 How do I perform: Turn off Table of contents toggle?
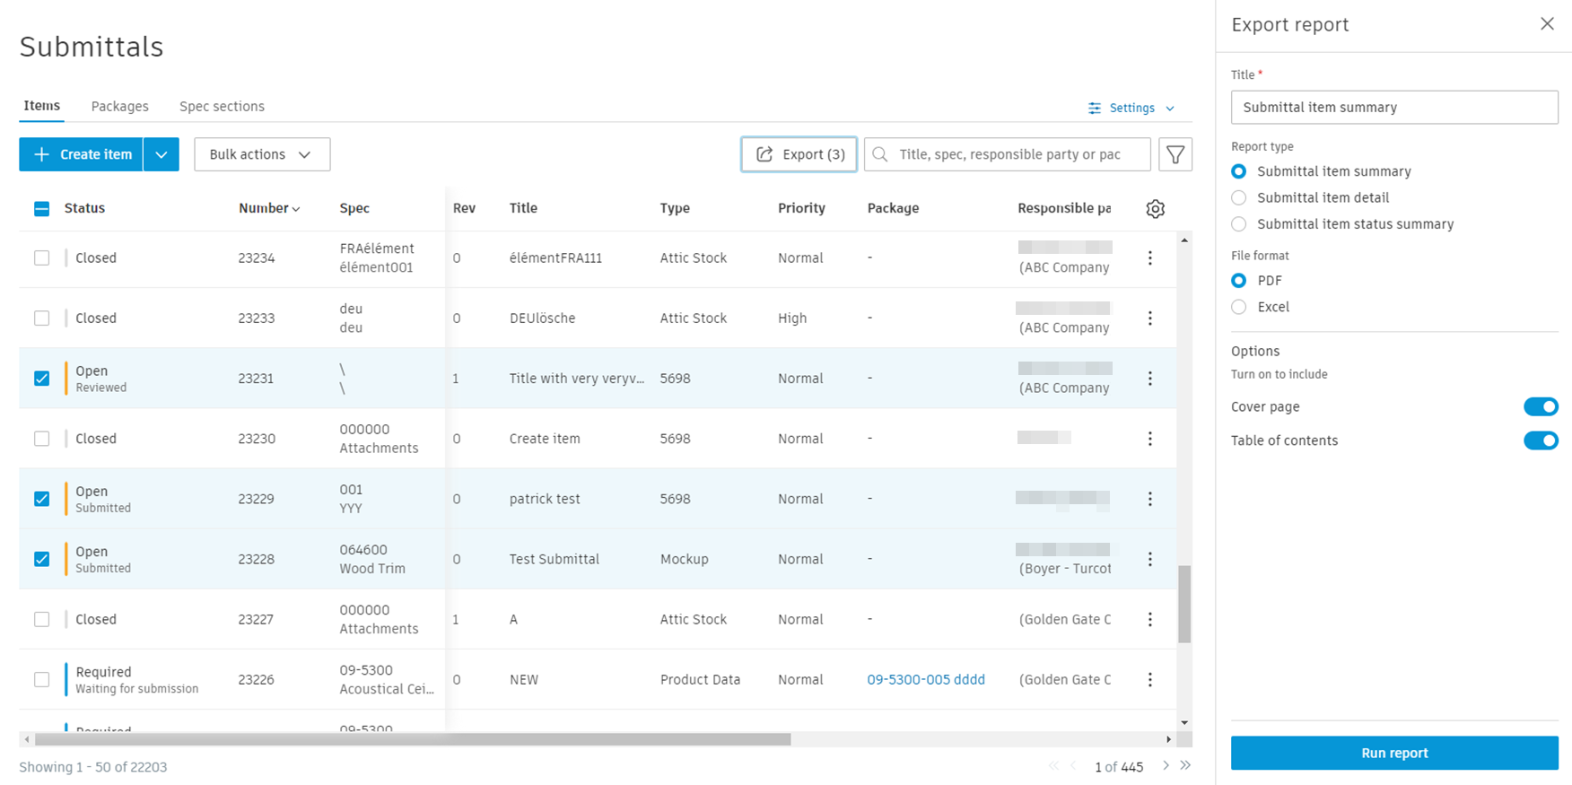pyautogui.click(x=1541, y=440)
